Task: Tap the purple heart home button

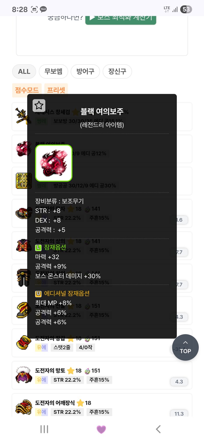Action: (101, 429)
